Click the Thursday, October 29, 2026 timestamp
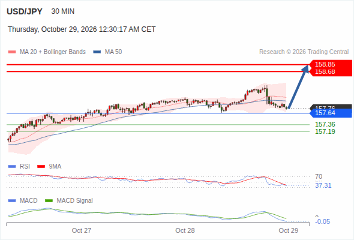 pyautogui.click(x=82, y=29)
